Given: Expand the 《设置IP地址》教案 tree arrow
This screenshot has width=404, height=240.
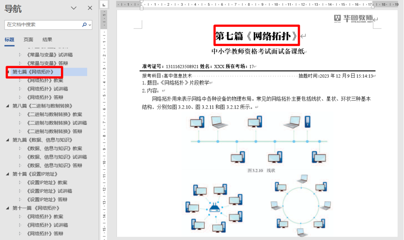Looking at the screenshot, I should coord(20,182).
